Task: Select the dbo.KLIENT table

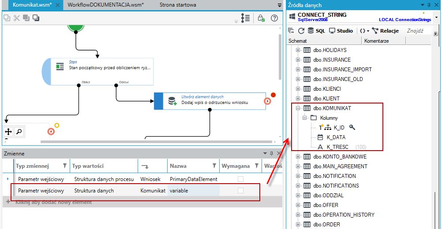Action: coord(326,99)
